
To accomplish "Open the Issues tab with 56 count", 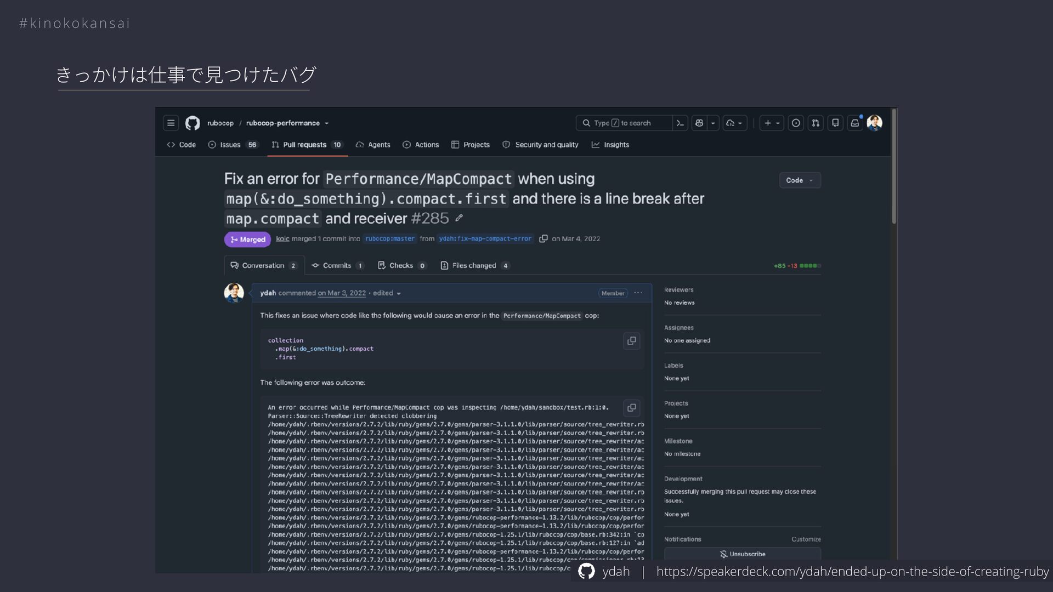I will coord(233,145).
